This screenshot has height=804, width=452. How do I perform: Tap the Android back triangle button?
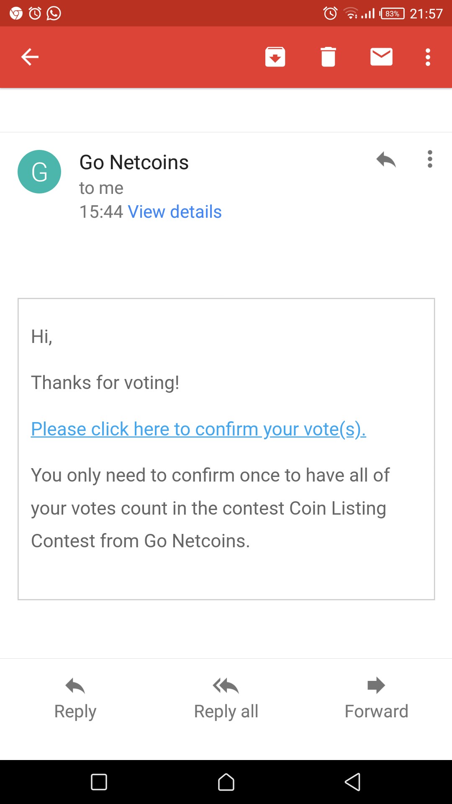352,782
